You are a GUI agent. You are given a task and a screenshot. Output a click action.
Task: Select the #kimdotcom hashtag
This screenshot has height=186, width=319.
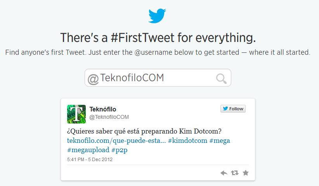(x=187, y=141)
